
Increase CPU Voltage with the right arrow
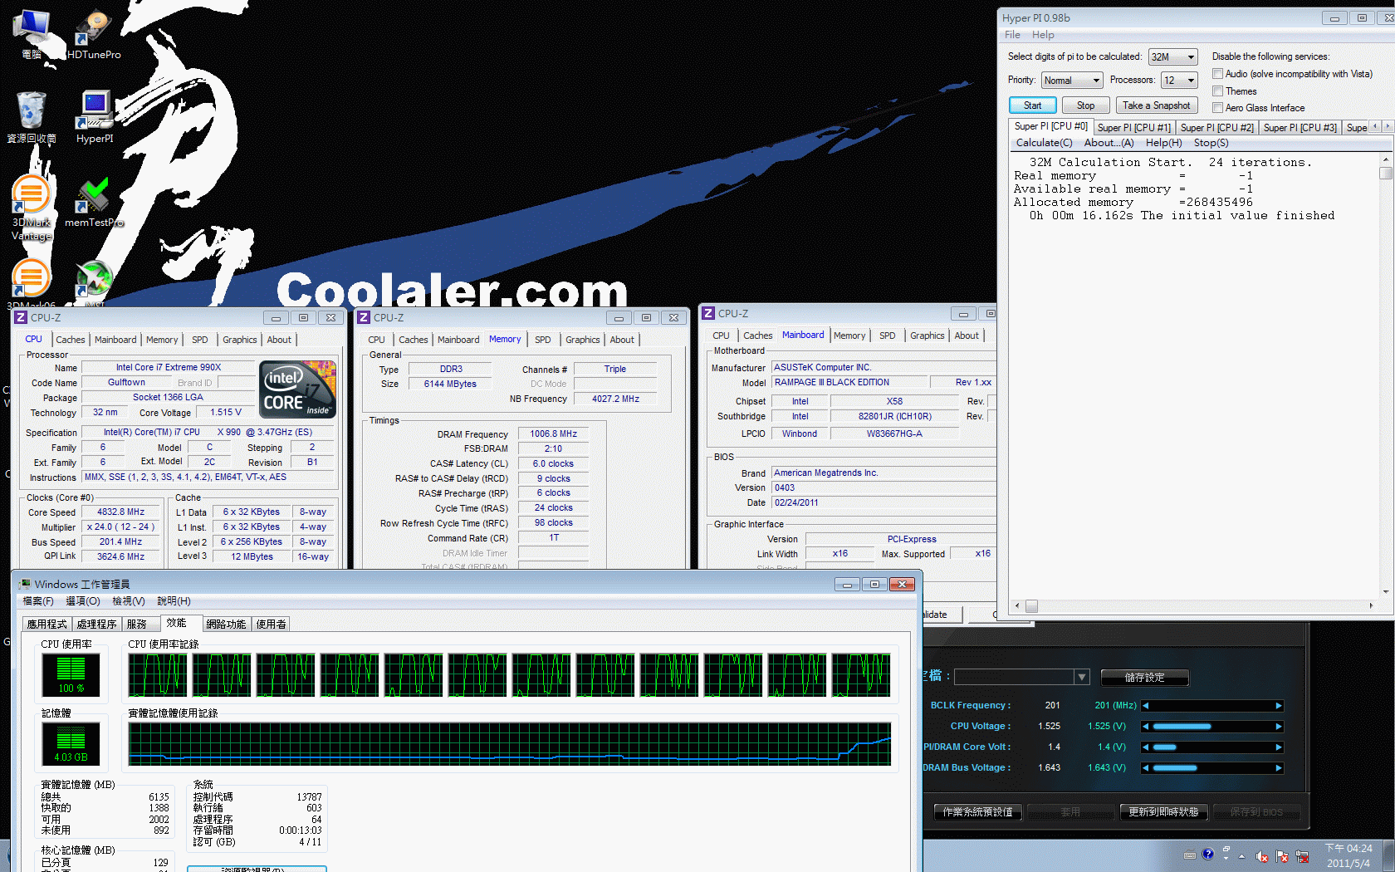tap(1279, 727)
